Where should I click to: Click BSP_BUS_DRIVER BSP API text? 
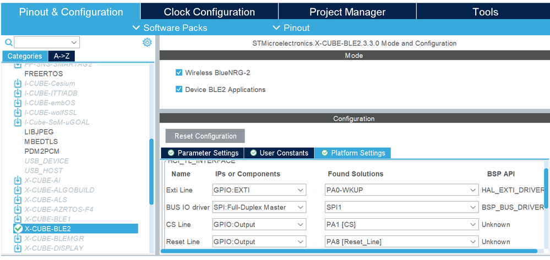point(513,207)
